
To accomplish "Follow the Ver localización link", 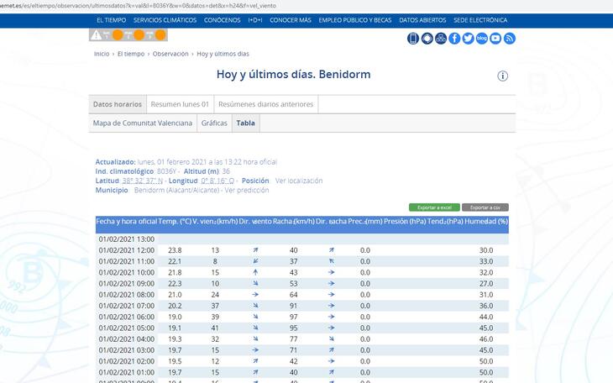I will point(299,181).
